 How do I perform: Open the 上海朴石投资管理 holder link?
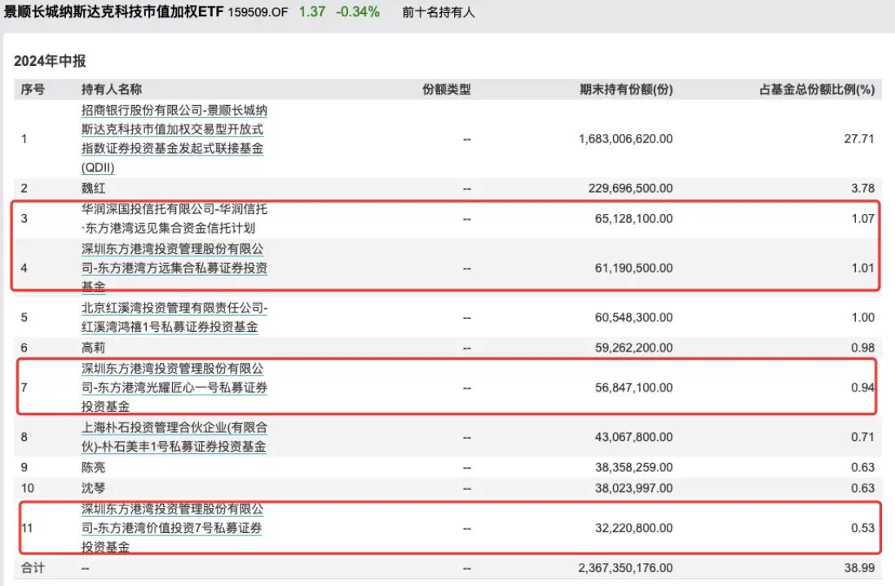(x=174, y=436)
